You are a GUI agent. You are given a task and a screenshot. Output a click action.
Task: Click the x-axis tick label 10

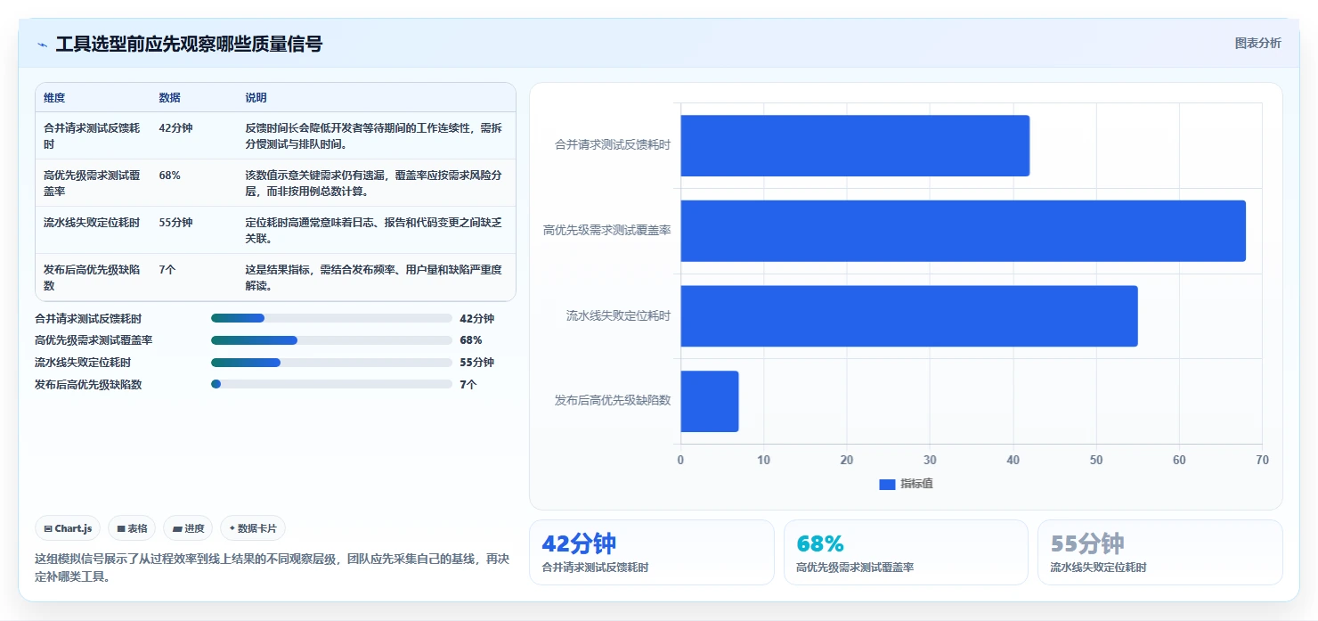(763, 460)
